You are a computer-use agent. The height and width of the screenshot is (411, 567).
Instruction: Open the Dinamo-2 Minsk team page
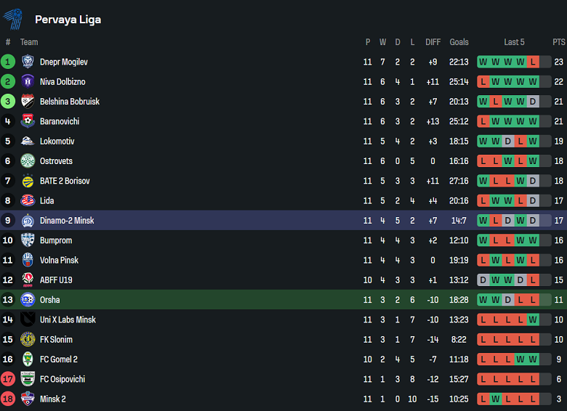pos(67,221)
